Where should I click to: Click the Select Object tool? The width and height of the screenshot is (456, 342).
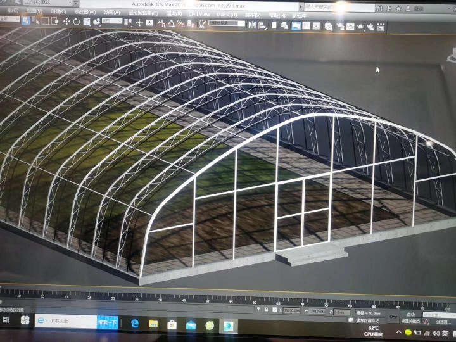tap(25, 21)
